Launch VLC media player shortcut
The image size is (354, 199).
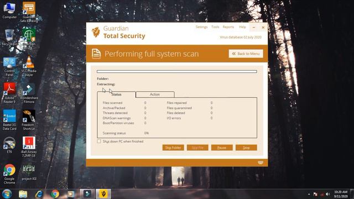click(x=29, y=66)
